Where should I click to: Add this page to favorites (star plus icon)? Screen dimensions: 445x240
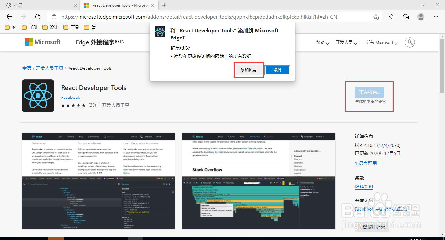pos(376,17)
